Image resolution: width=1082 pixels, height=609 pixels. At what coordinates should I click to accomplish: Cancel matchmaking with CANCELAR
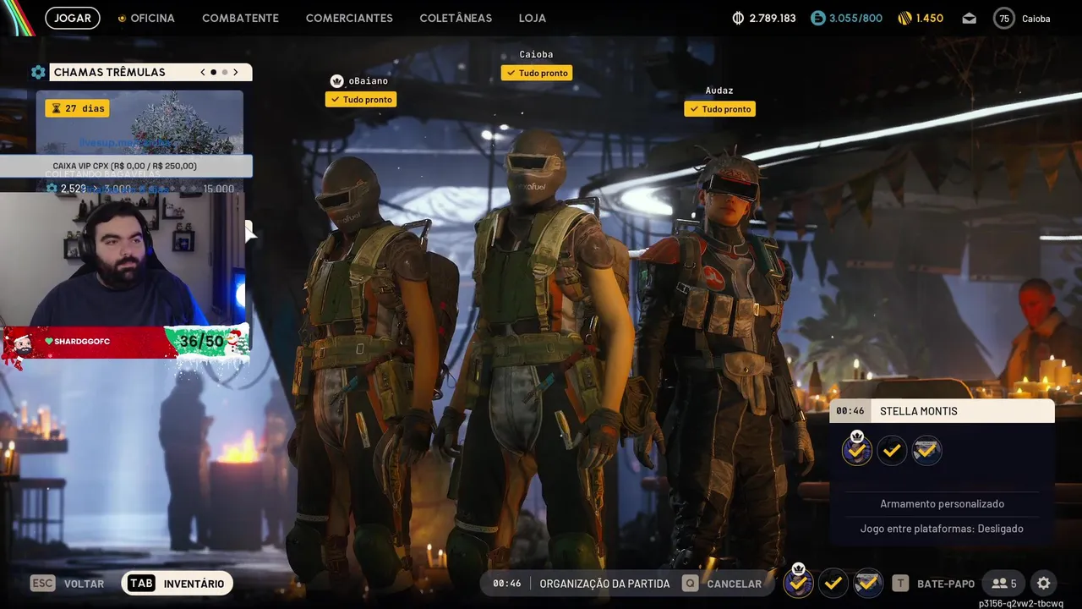(x=723, y=584)
